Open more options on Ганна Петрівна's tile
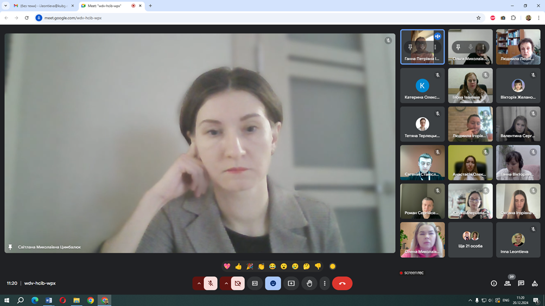The width and height of the screenshot is (545, 306). pos(435,48)
